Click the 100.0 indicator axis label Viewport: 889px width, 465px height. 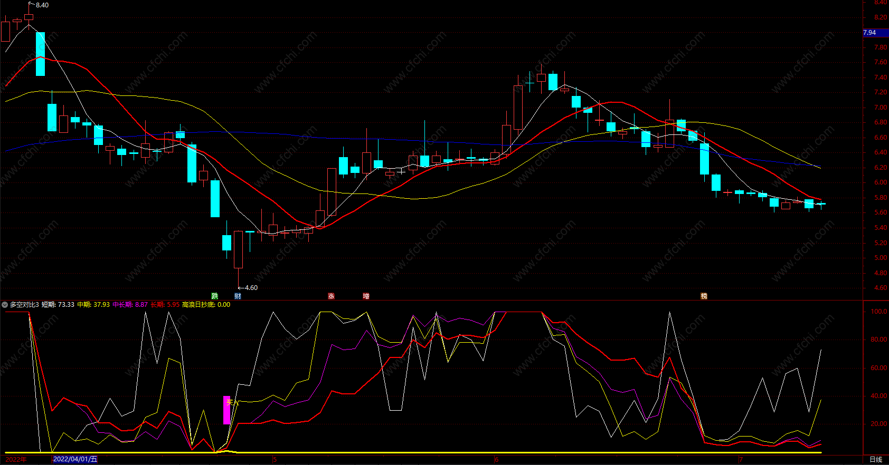click(878, 312)
